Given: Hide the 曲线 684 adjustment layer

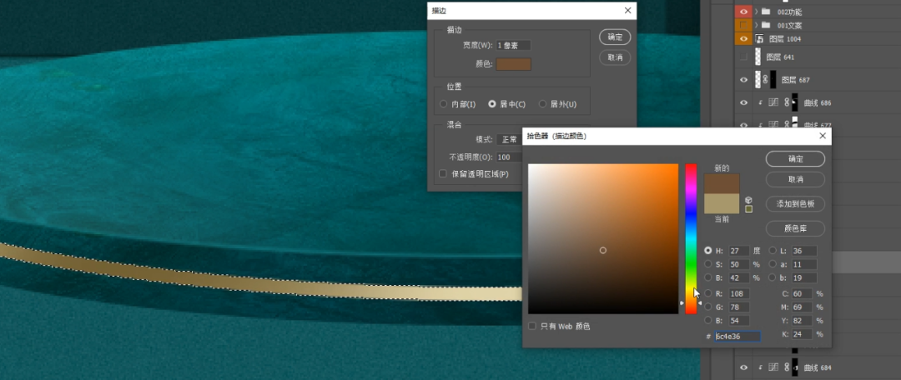Looking at the screenshot, I should click(x=743, y=367).
